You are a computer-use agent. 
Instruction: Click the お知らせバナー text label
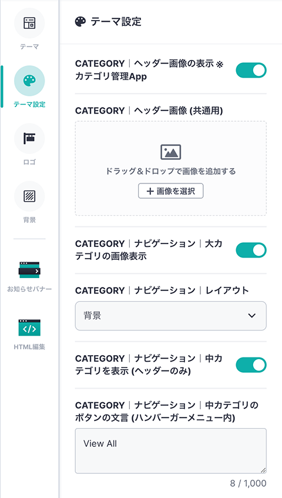29,289
